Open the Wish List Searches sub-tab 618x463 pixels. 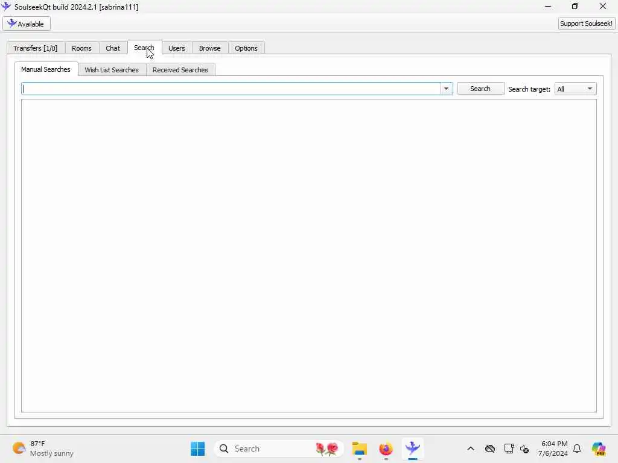(x=112, y=70)
